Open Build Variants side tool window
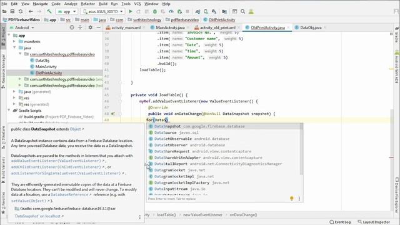 click(x=3, y=169)
